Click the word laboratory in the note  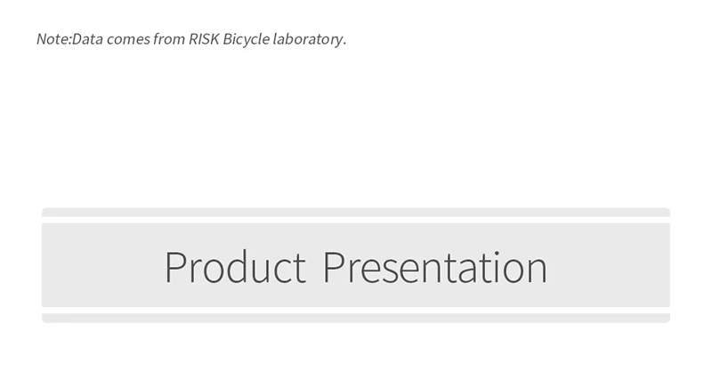307,40
